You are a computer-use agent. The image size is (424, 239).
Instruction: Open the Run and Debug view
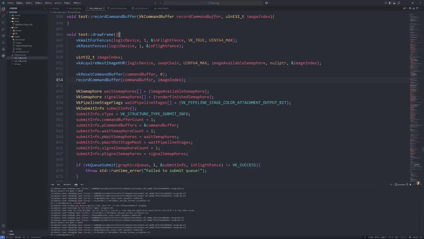click(x=3, y=29)
